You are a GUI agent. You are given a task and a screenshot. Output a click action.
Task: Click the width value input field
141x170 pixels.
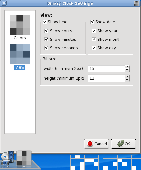pos(106,68)
